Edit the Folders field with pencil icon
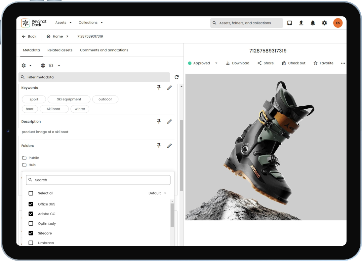This screenshot has height=261, width=362. 169,146
